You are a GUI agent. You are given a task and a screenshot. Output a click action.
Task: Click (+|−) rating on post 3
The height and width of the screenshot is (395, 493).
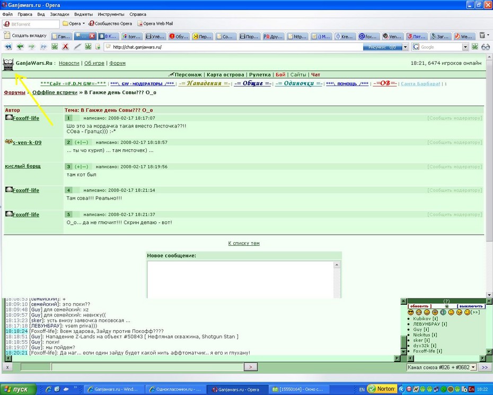[x=82, y=167]
